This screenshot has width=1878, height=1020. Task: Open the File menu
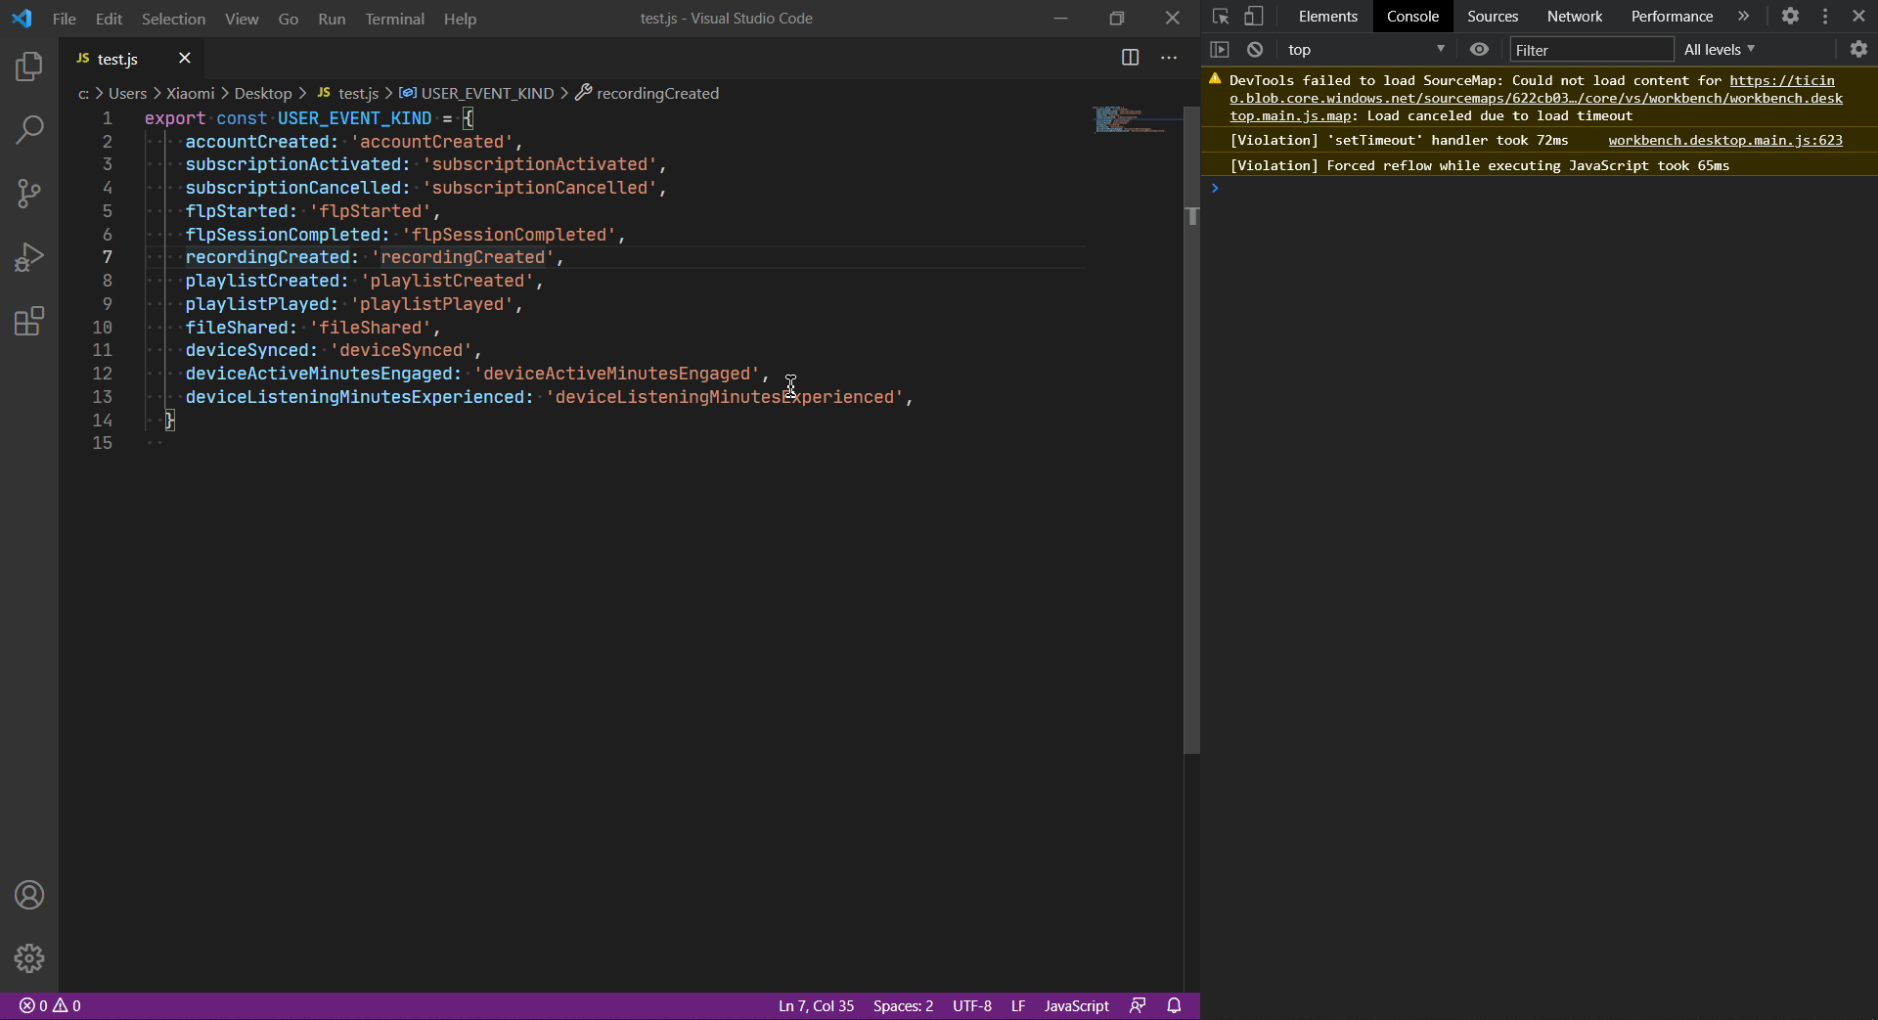coord(65,19)
